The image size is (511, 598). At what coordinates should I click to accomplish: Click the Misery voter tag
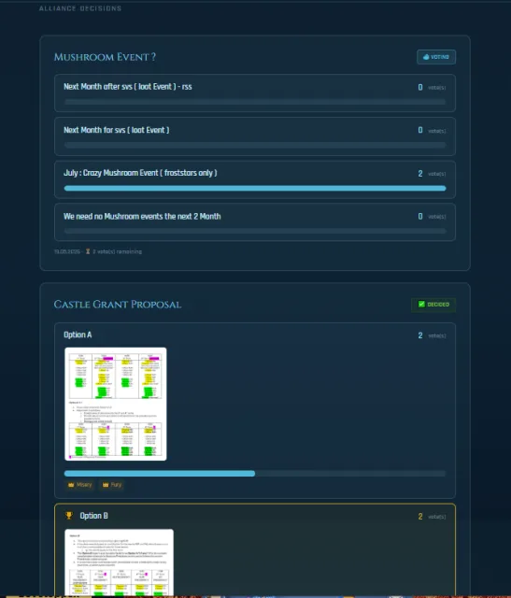click(x=80, y=485)
